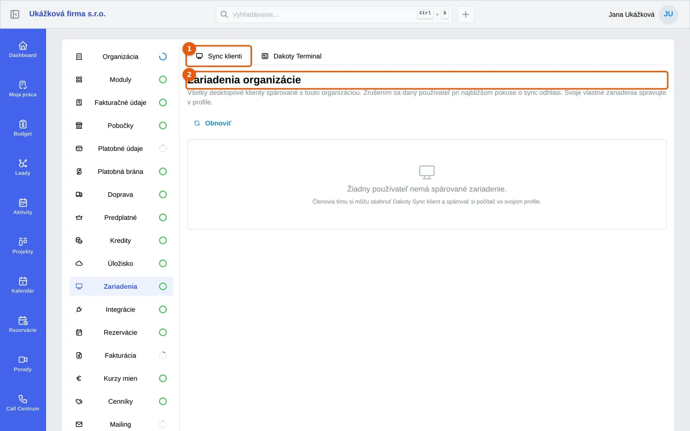Go to Moja práca in sidebar
Viewport: 690px width, 431px height.
pos(23,88)
